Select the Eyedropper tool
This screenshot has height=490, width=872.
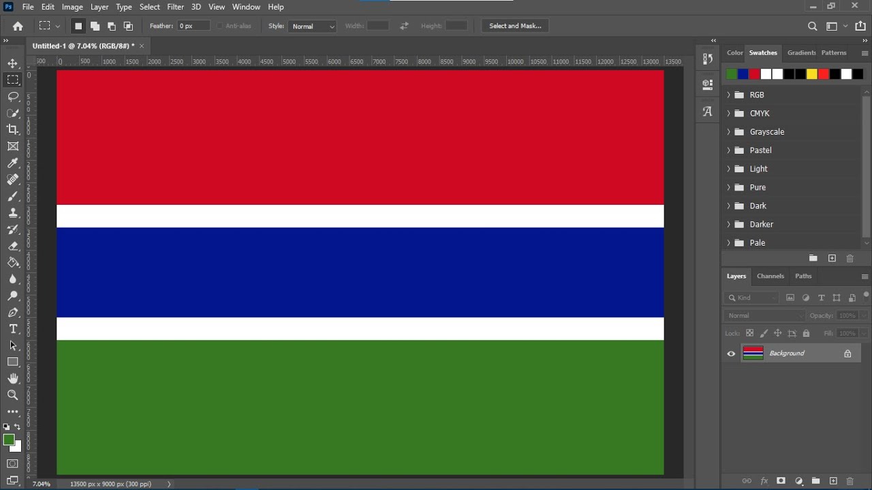point(13,163)
